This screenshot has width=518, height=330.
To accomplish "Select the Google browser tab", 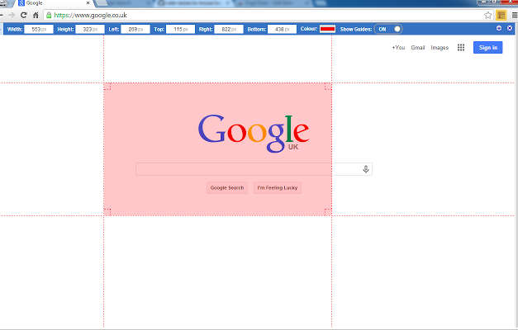I will [x=53, y=3].
